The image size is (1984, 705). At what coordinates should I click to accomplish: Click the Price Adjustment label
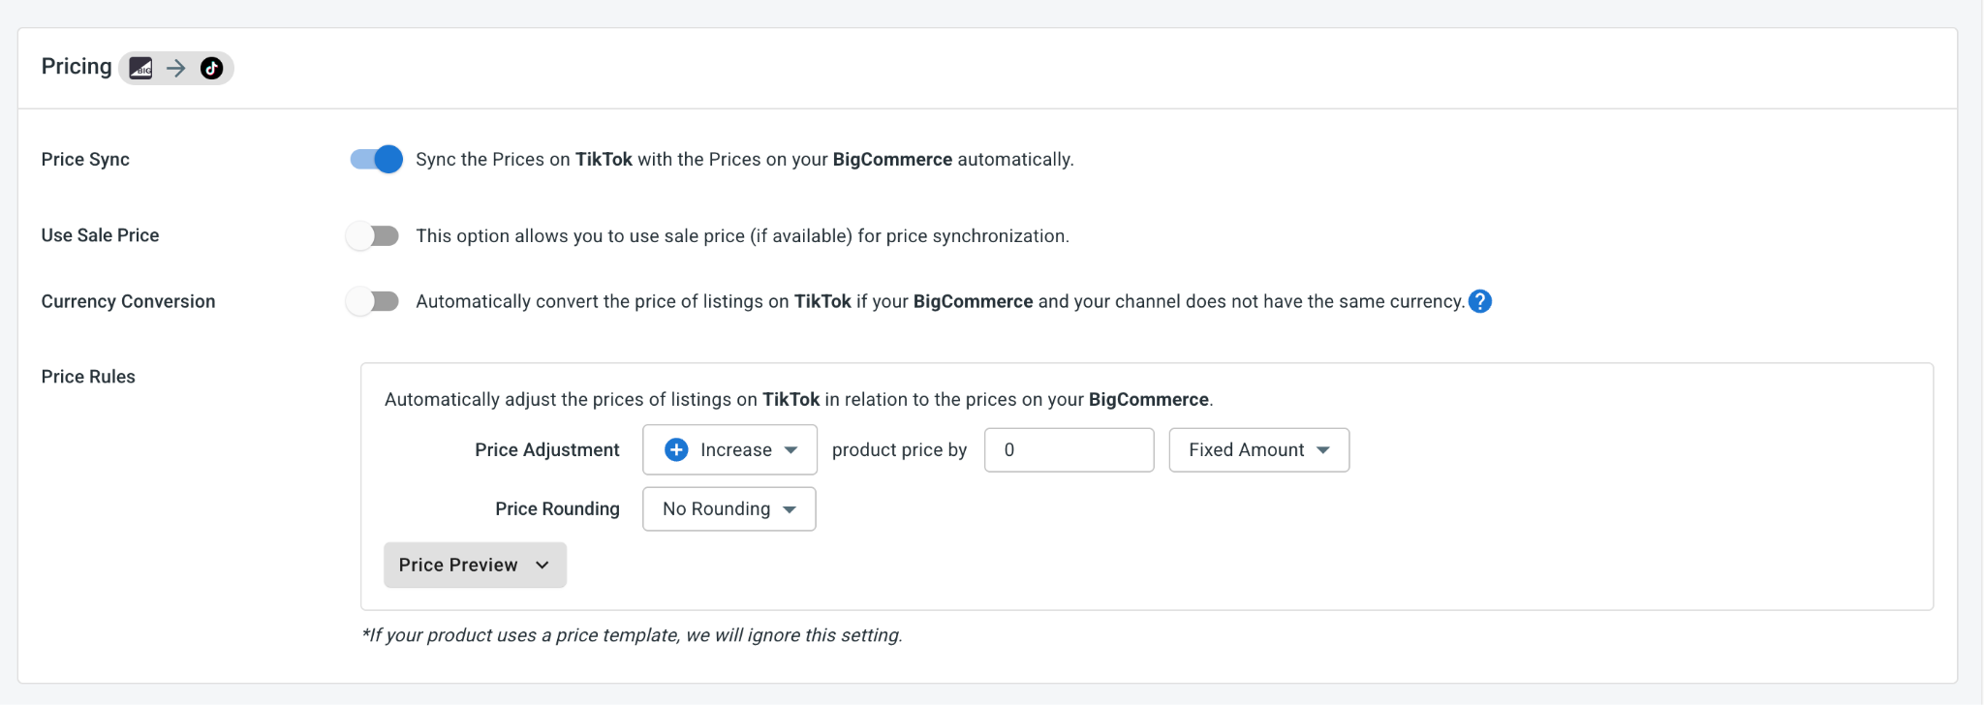pyautogui.click(x=547, y=449)
